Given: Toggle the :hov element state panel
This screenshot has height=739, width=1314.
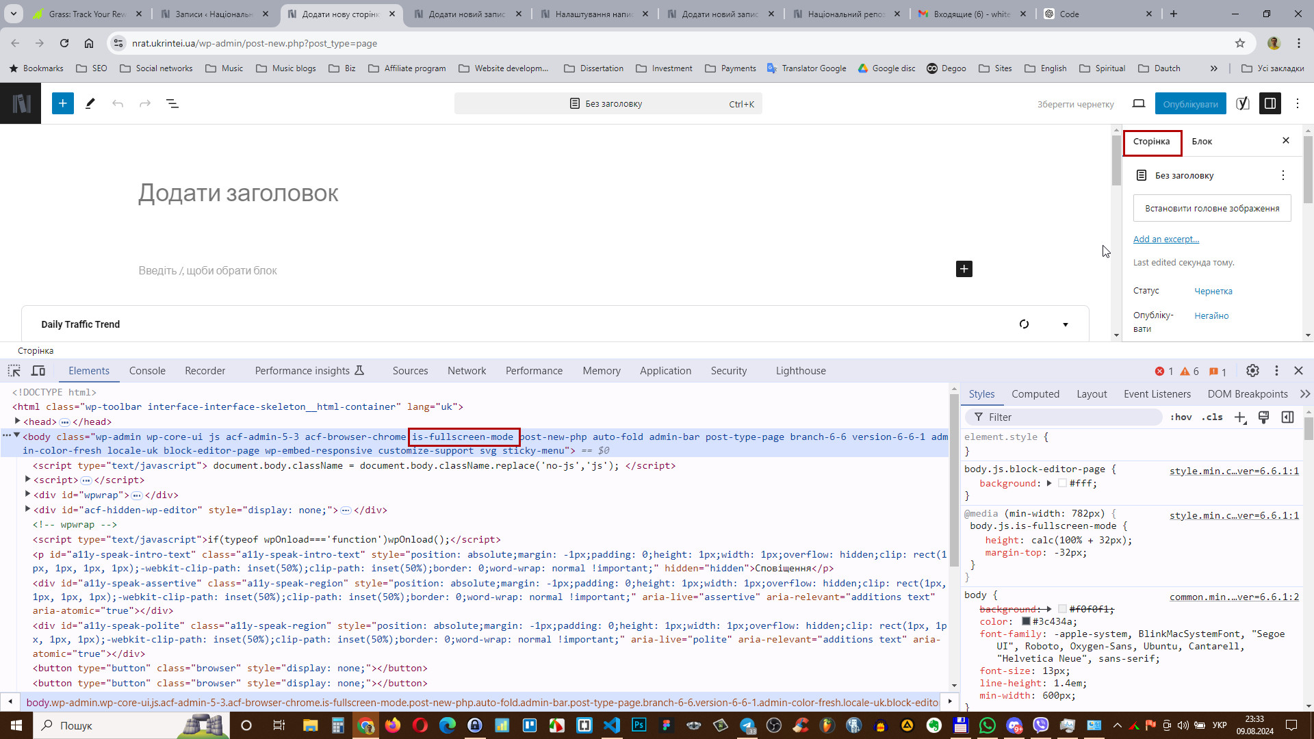Looking at the screenshot, I should tap(1181, 417).
